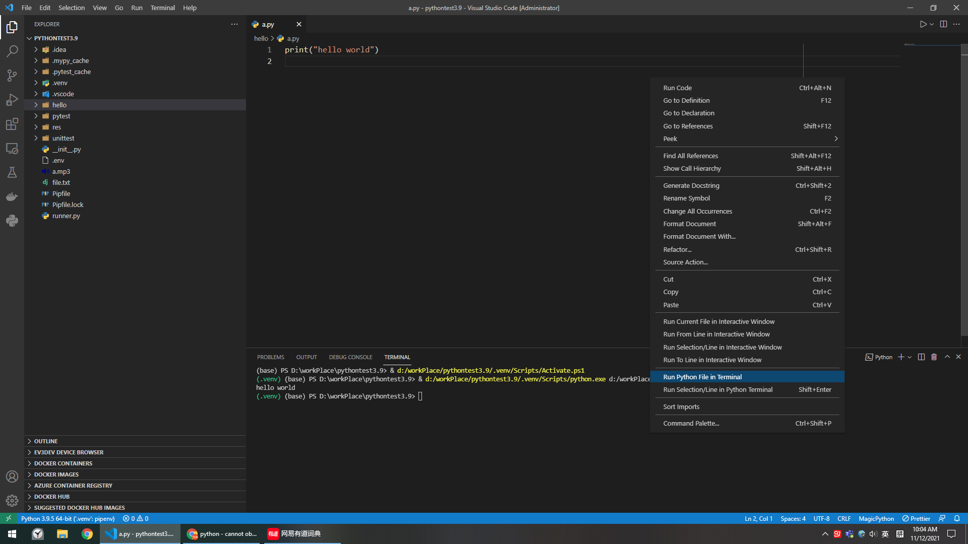
Task: Open Remote Explorer icon in activity bar
Action: coord(12,148)
